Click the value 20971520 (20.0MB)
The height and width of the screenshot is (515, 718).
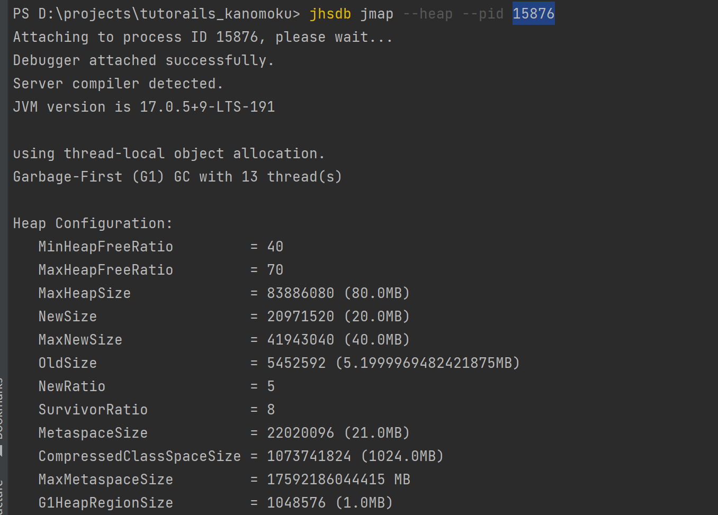coord(338,317)
